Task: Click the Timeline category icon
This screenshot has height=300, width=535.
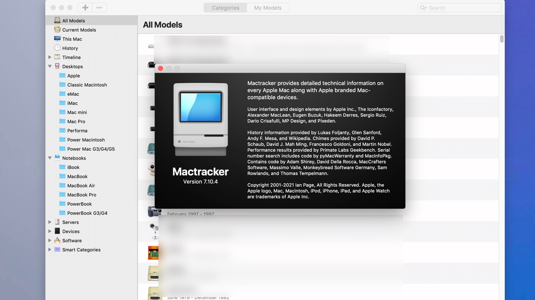Action: (57, 57)
